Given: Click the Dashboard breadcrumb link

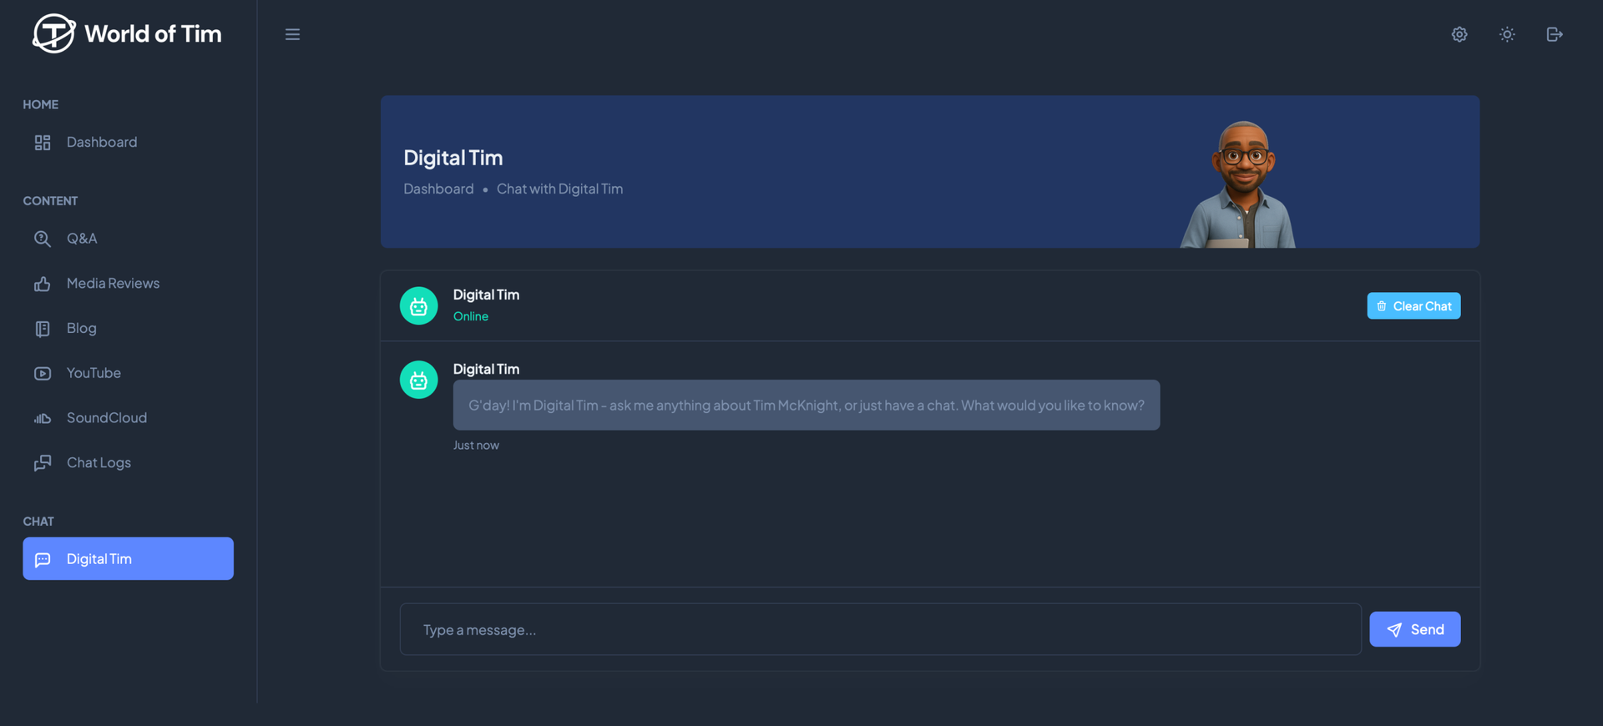Looking at the screenshot, I should (438, 189).
